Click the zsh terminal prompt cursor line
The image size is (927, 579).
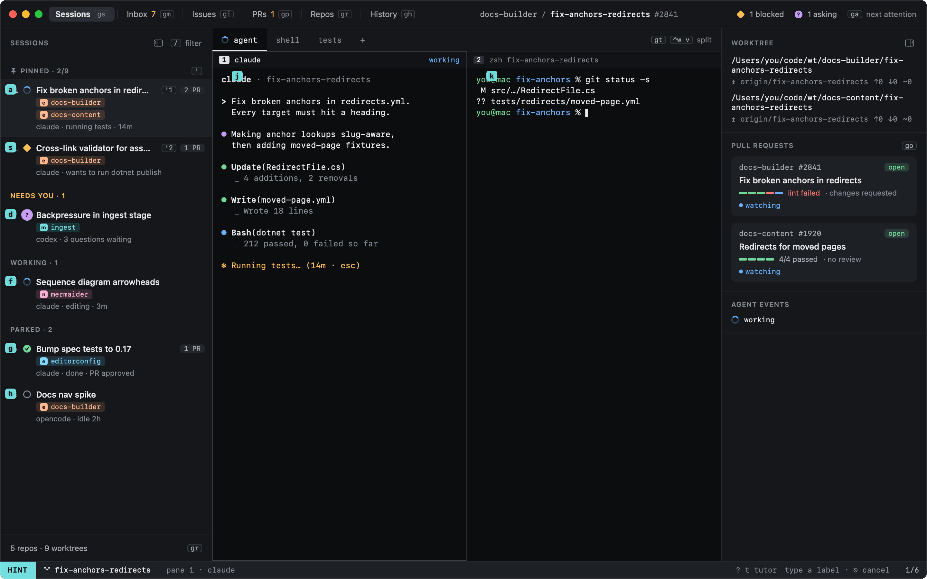[x=532, y=113]
